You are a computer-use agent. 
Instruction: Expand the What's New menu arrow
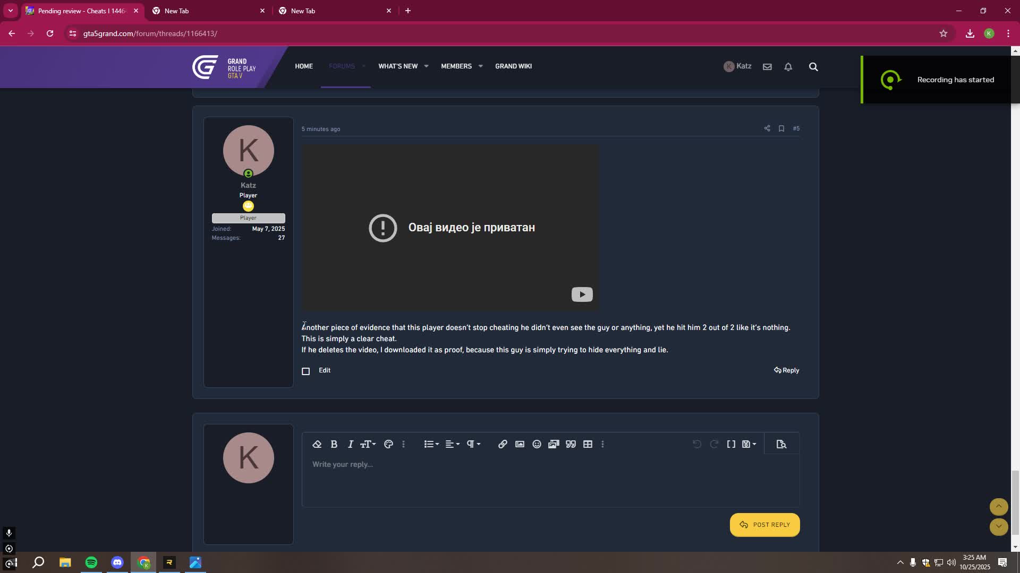click(426, 66)
